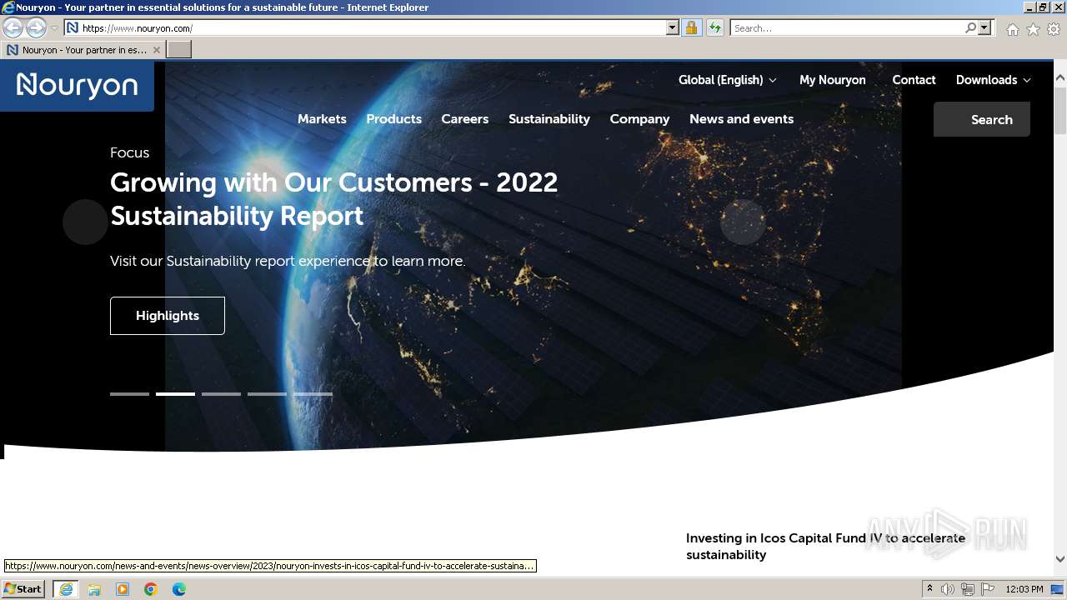Click the Nouryon logo
Viewport: 1067px width, 600px height.
[x=77, y=85]
